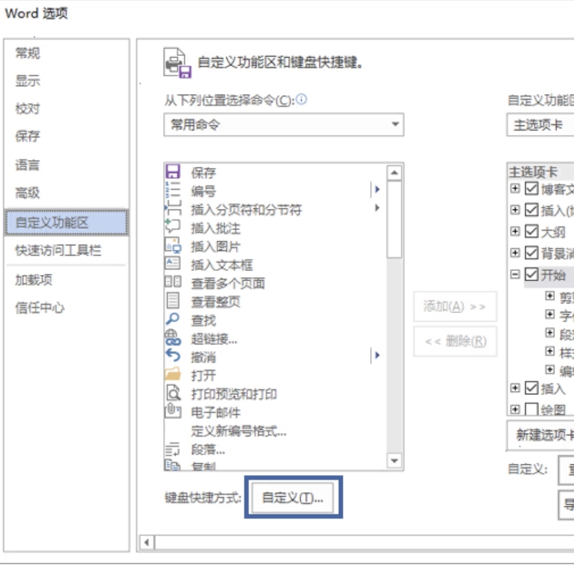Click the 自定义(T)... keyboard shortcut button
574x578 pixels.
coord(293,498)
